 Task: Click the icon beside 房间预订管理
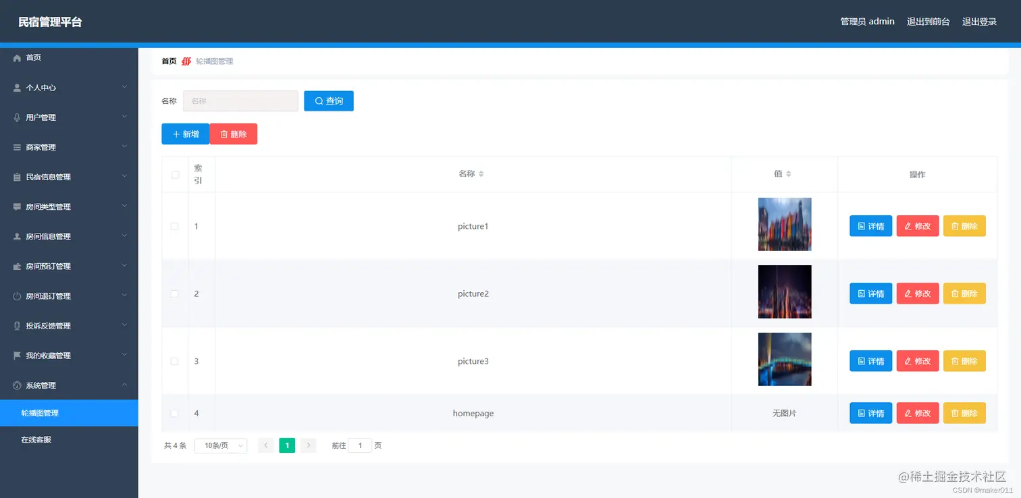point(17,267)
